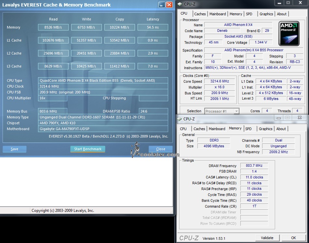
Task: Click the Bank Cycle Time value 40 clocks
Action: pyautogui.click(x=254, y=200)
